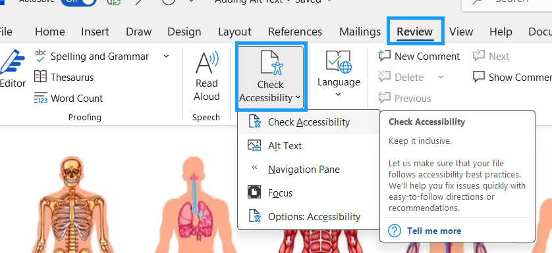Open Options: Accessibility menu entry
The image size is (552, 253).
(x=309, y=216)
